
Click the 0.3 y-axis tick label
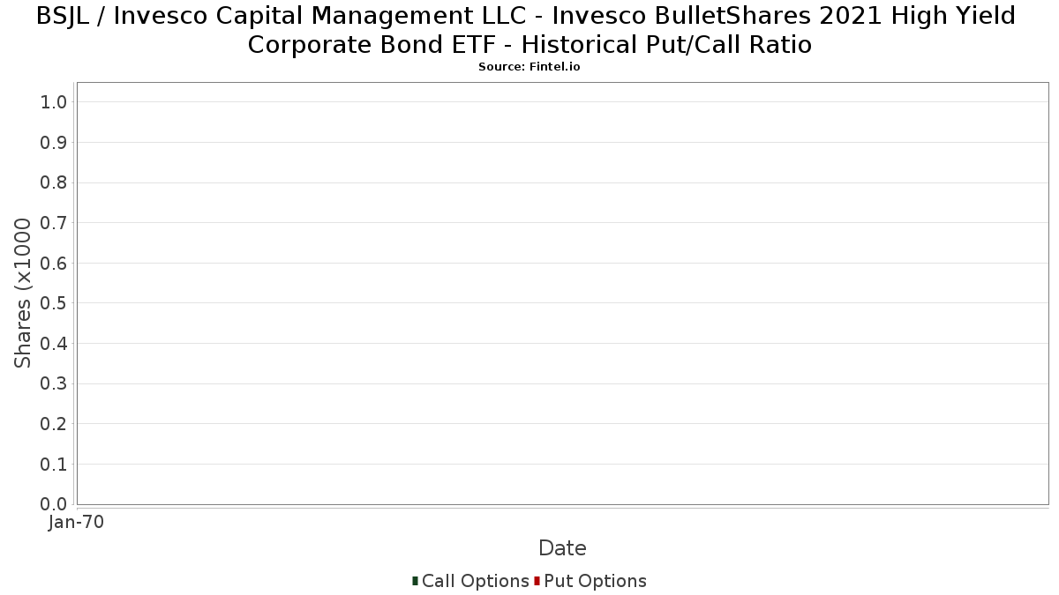54,384
